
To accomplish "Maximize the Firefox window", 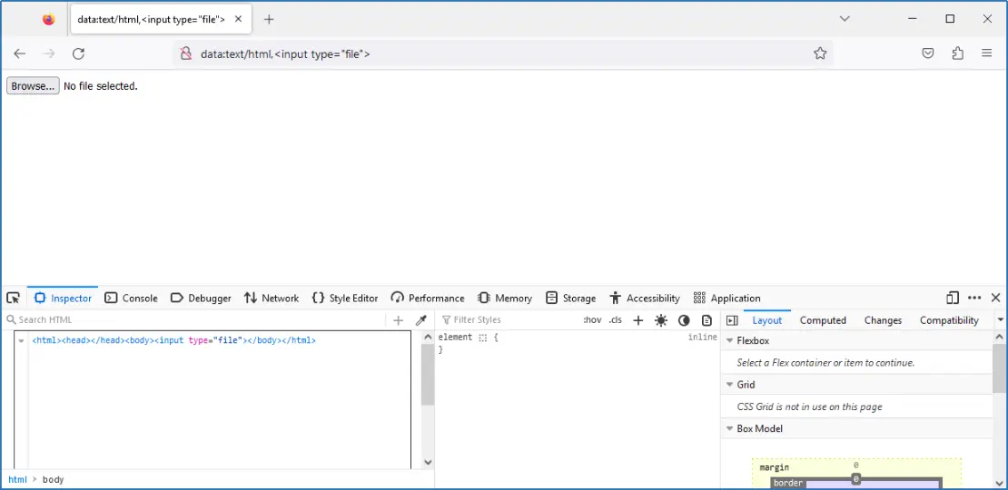I will click(x=950, y=19).
